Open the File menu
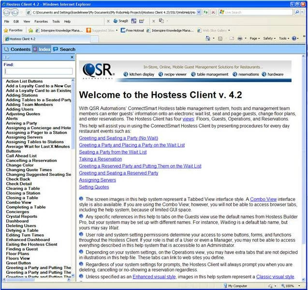The image size is (308, 290). pos(6,21)
